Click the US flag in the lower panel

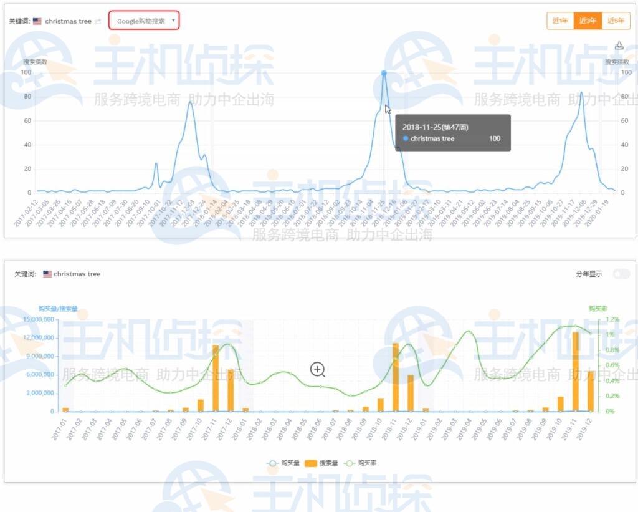tap(48, 273)
